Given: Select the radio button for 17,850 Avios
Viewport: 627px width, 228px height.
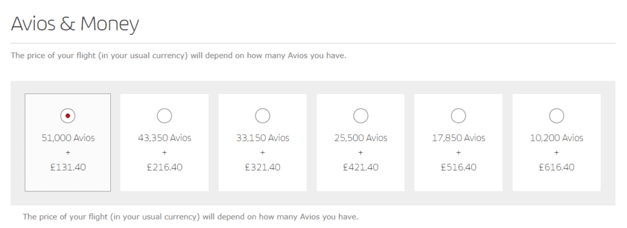Looking at the screenshot, I should [458, 116].
